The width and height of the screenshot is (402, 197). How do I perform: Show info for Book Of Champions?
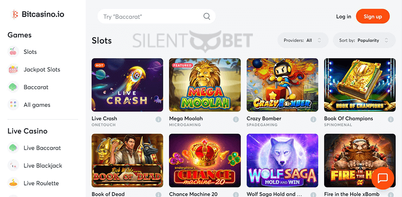[x=391, y=119]
